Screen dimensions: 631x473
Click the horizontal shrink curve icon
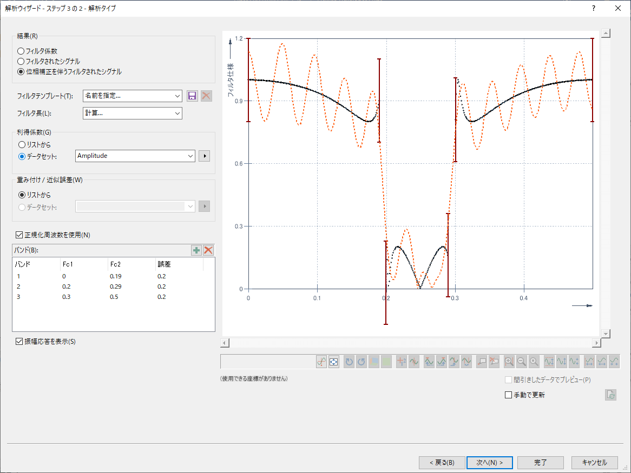coord(614,362)
